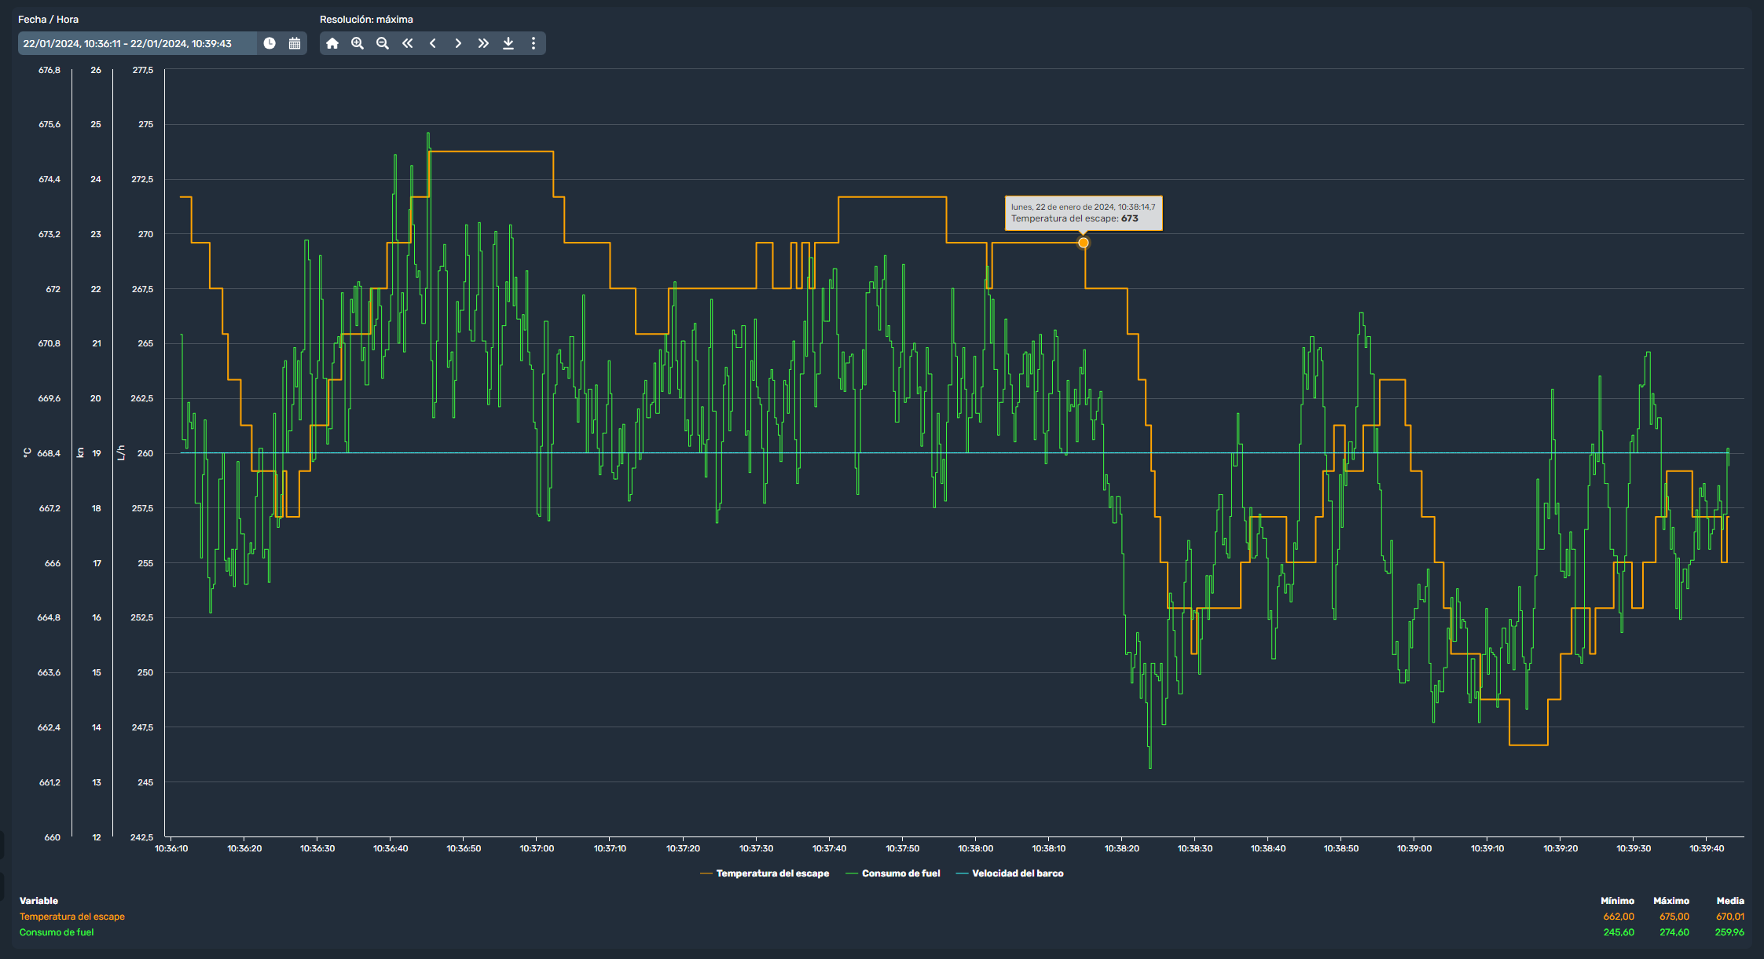
Task: Click the highlighted orange data point marker
Action: tap(1084, 243)
